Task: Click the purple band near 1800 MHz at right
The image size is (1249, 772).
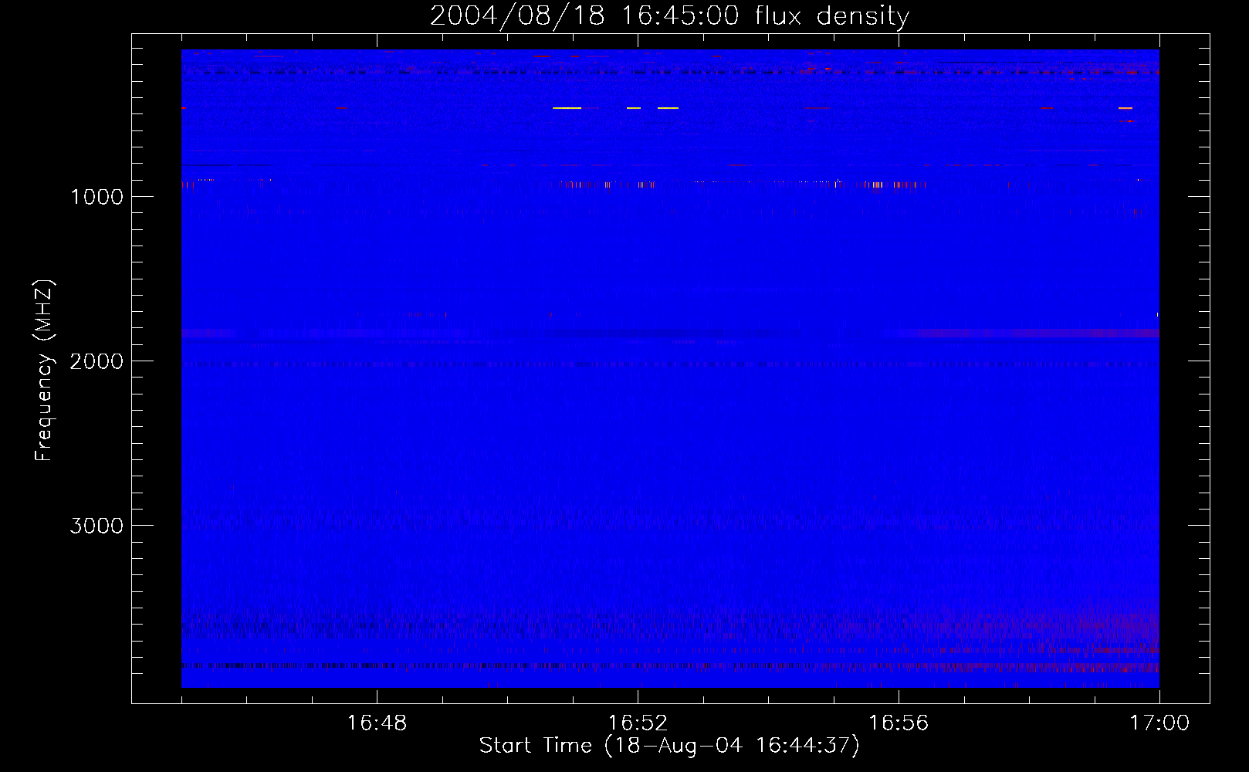Action: click(x=1023, y=334)
